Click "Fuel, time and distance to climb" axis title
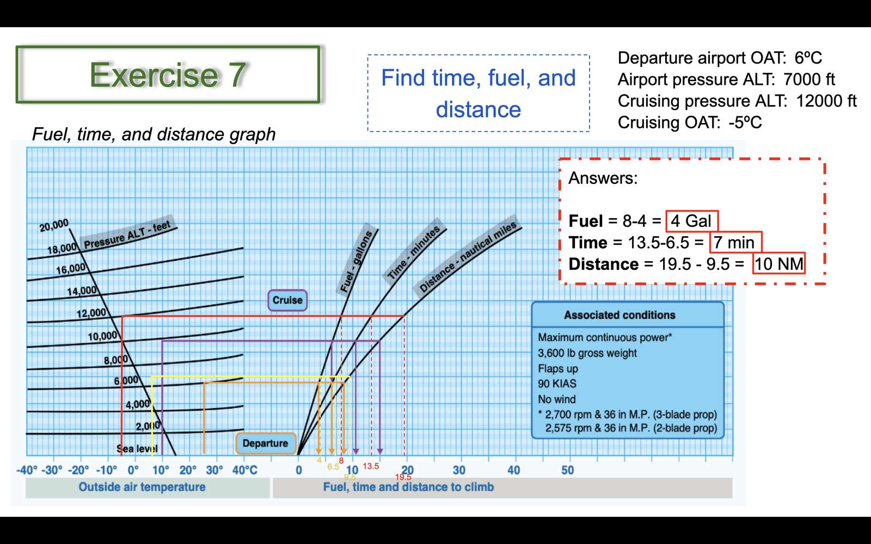Screen dimensions: 871x544 click(408, 487)
